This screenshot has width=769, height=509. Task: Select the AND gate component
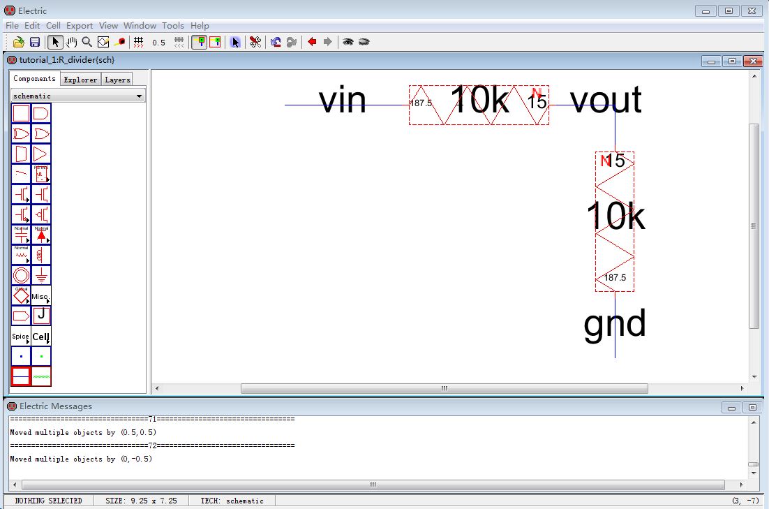(41, 113)
